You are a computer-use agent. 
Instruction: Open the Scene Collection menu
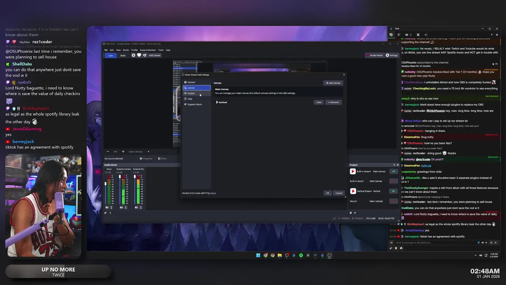(148, 50)
